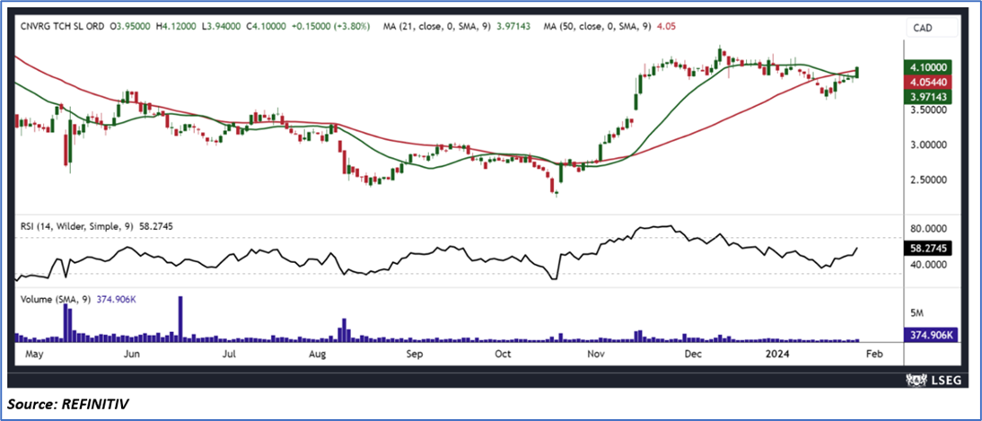Click the Nov label on time axis
Image resolution: width=982 pixels, height=421 pixels.
596,355
